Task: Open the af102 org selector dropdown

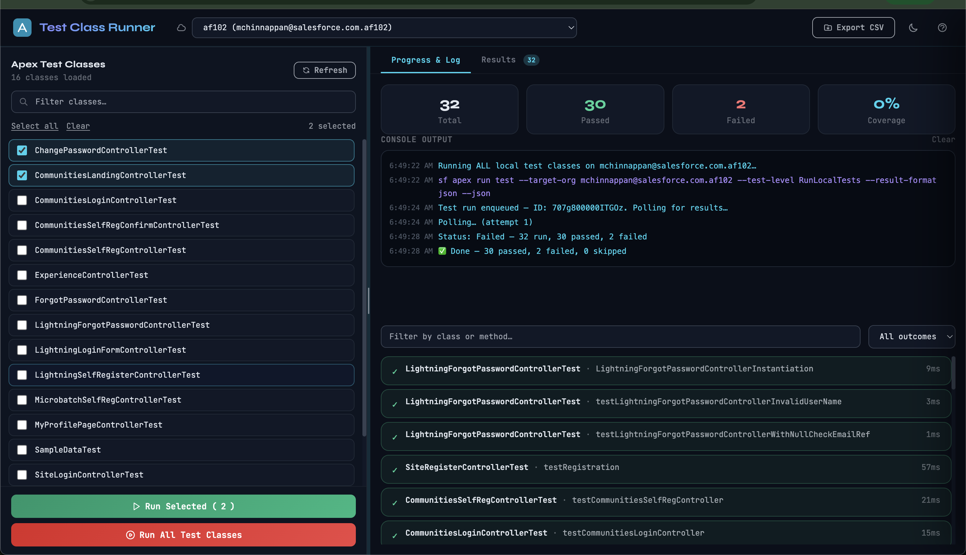Action: pyautogui.click(x=384, y=28)
